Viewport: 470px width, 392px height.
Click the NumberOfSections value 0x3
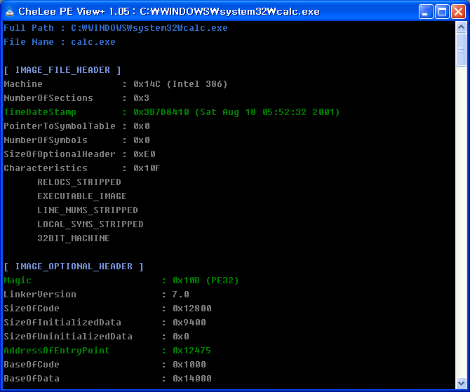point(141,98)
